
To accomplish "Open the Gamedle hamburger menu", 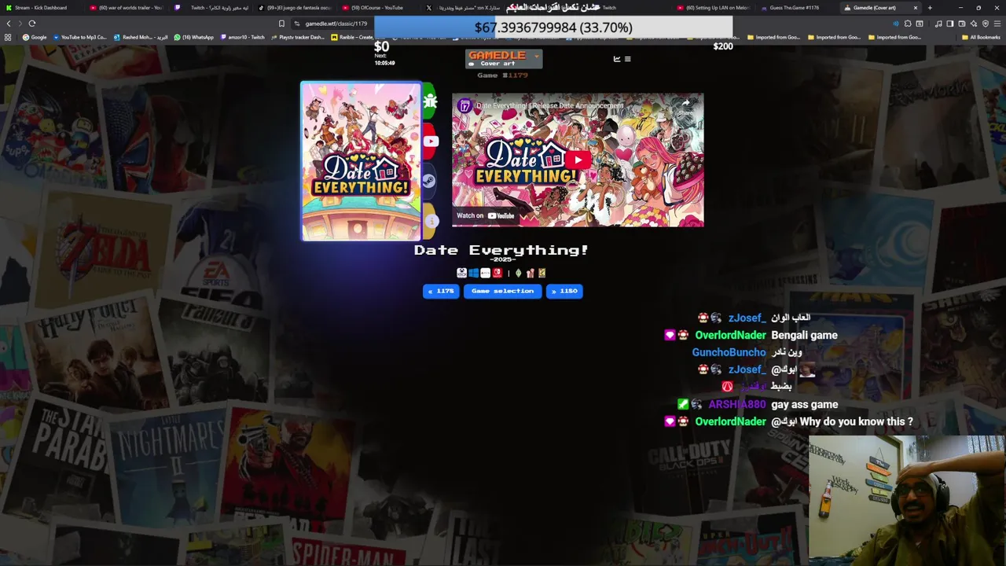I will (627, 59).
